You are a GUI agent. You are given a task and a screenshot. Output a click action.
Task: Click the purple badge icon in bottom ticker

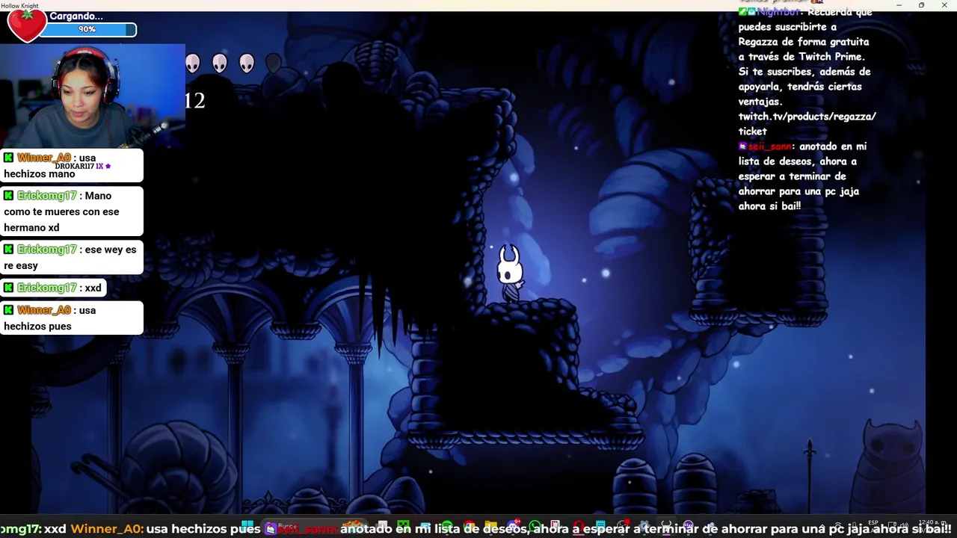click(x=271, y=529)
